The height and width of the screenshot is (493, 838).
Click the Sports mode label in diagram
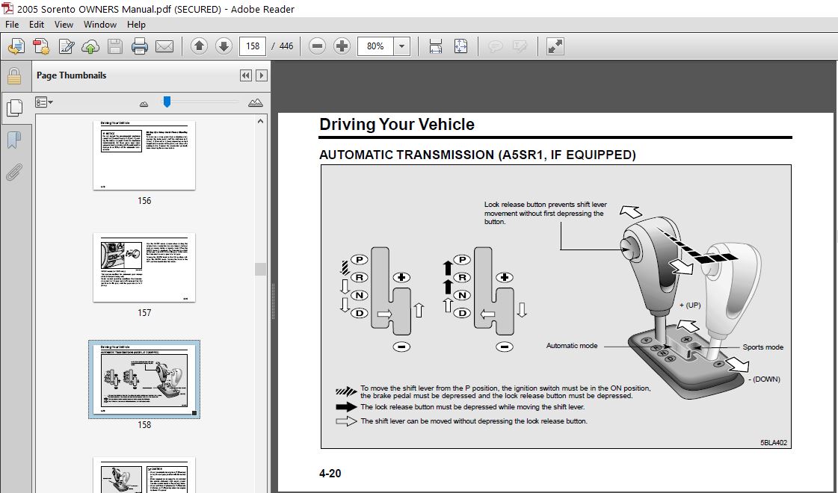pyautogui.click(x=762, y=347)
